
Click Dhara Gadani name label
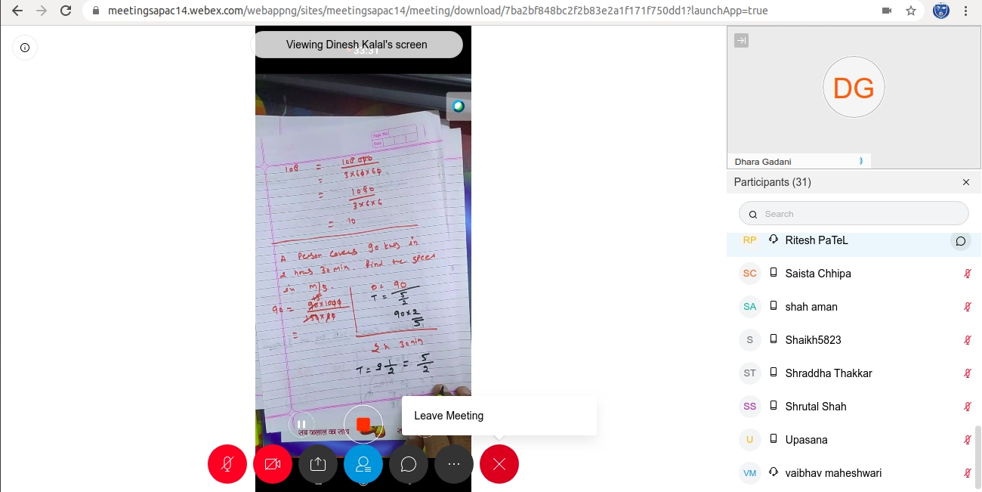tap(763, 162)
